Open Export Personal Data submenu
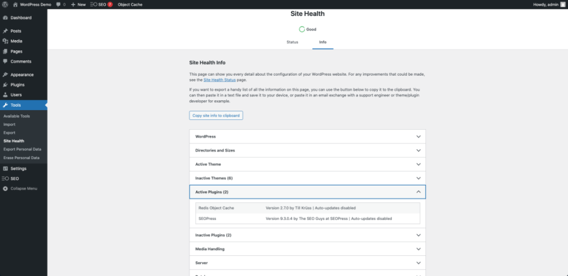 pyautogui.click(x=24, y=149)
